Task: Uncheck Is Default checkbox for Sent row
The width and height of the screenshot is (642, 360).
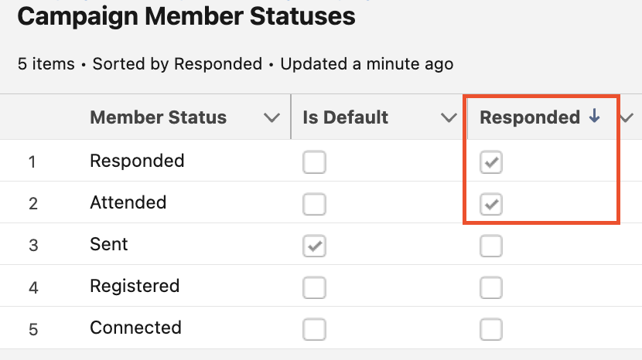Action: click(314, 246)
